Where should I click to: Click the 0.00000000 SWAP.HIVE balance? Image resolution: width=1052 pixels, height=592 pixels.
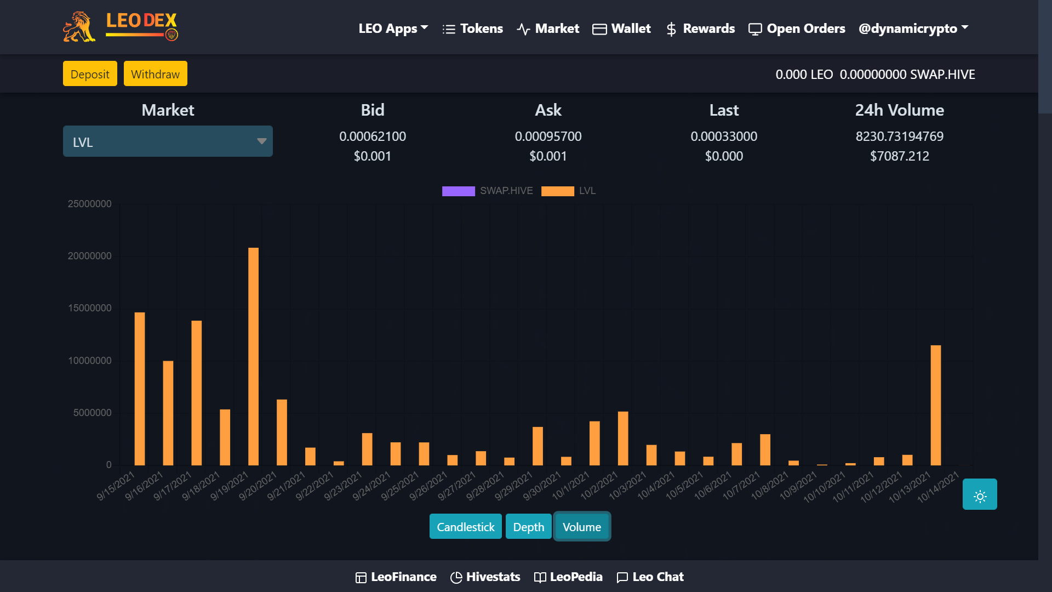click(x=907, y=75)
